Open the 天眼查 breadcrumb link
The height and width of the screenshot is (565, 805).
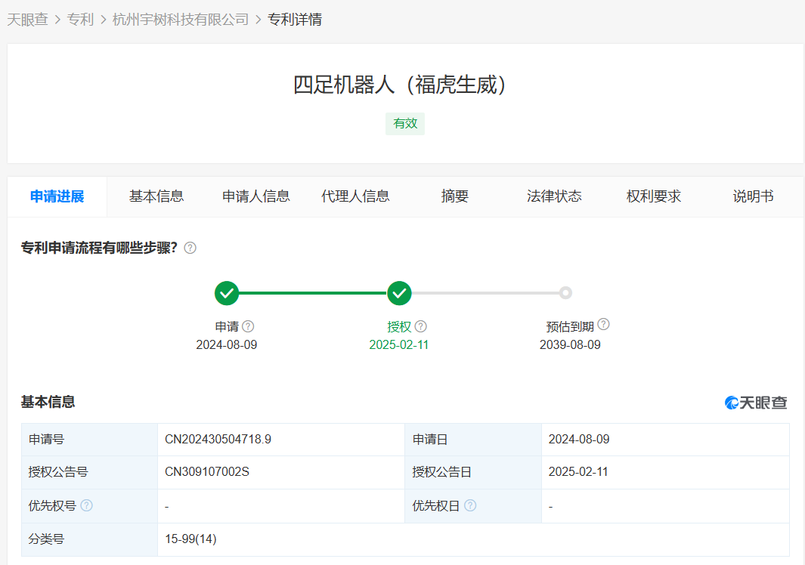27,20
